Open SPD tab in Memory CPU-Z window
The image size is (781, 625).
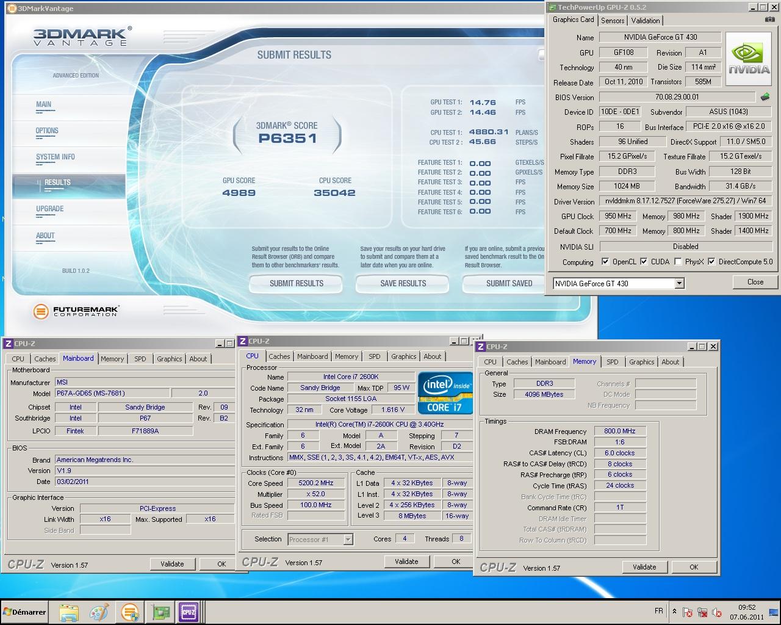613,362
